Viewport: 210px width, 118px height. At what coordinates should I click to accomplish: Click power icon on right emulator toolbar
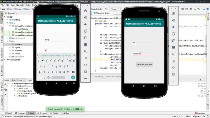173,13
